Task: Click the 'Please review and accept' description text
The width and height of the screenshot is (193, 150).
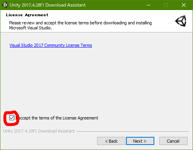Action: [x=80, y=25]
